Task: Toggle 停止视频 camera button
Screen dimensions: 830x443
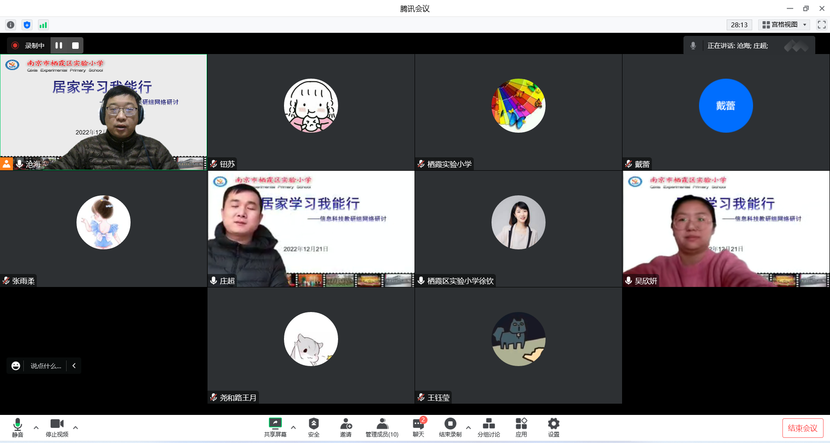Action: 57,427
